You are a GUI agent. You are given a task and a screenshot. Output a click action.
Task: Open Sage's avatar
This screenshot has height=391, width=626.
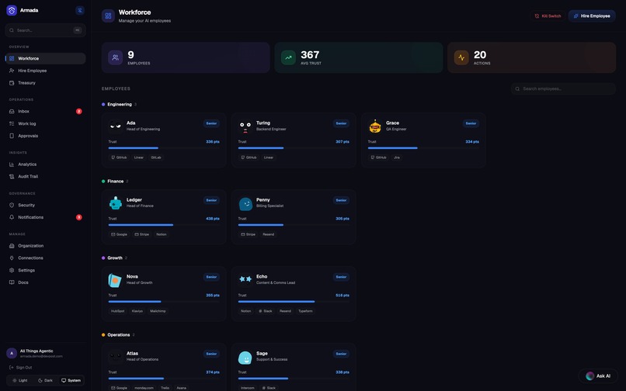(245, 357)
